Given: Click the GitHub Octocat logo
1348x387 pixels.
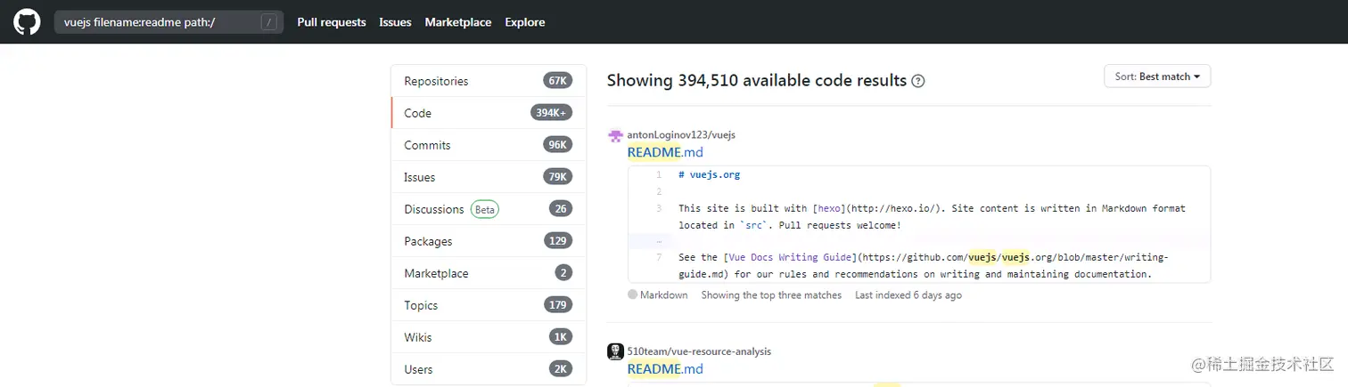Looking at the screenshot, I should click(27, 22).
